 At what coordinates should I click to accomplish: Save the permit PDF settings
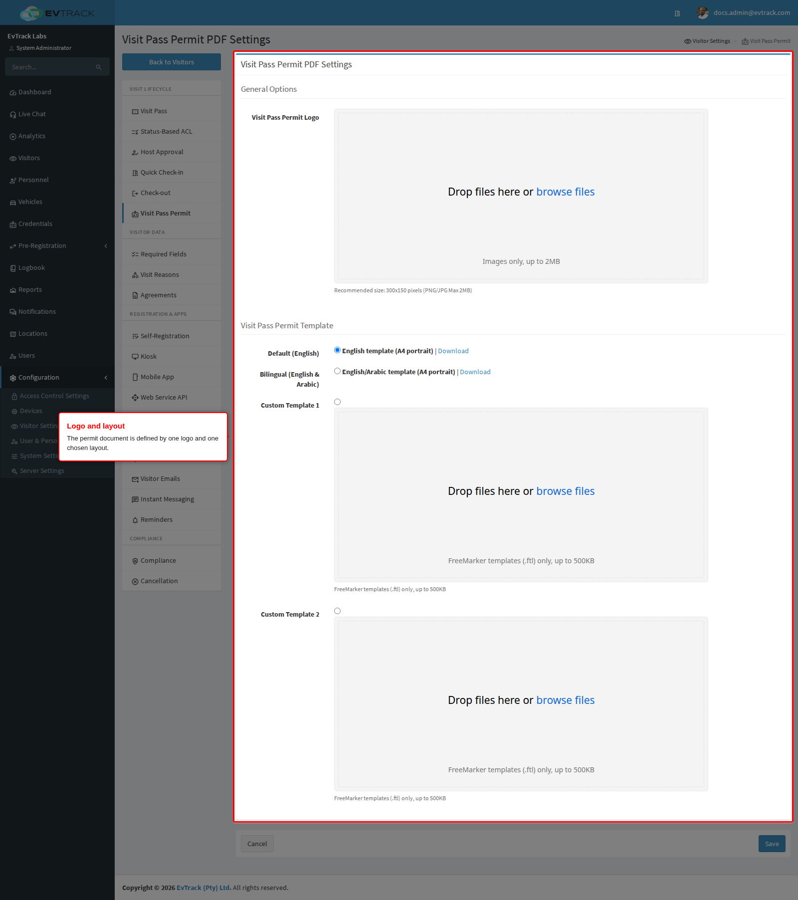[x=772, y=844]
